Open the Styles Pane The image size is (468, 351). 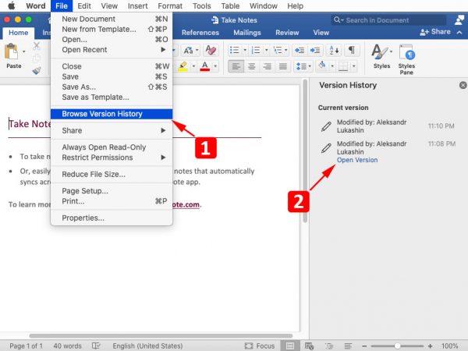[x=406, y=55]
